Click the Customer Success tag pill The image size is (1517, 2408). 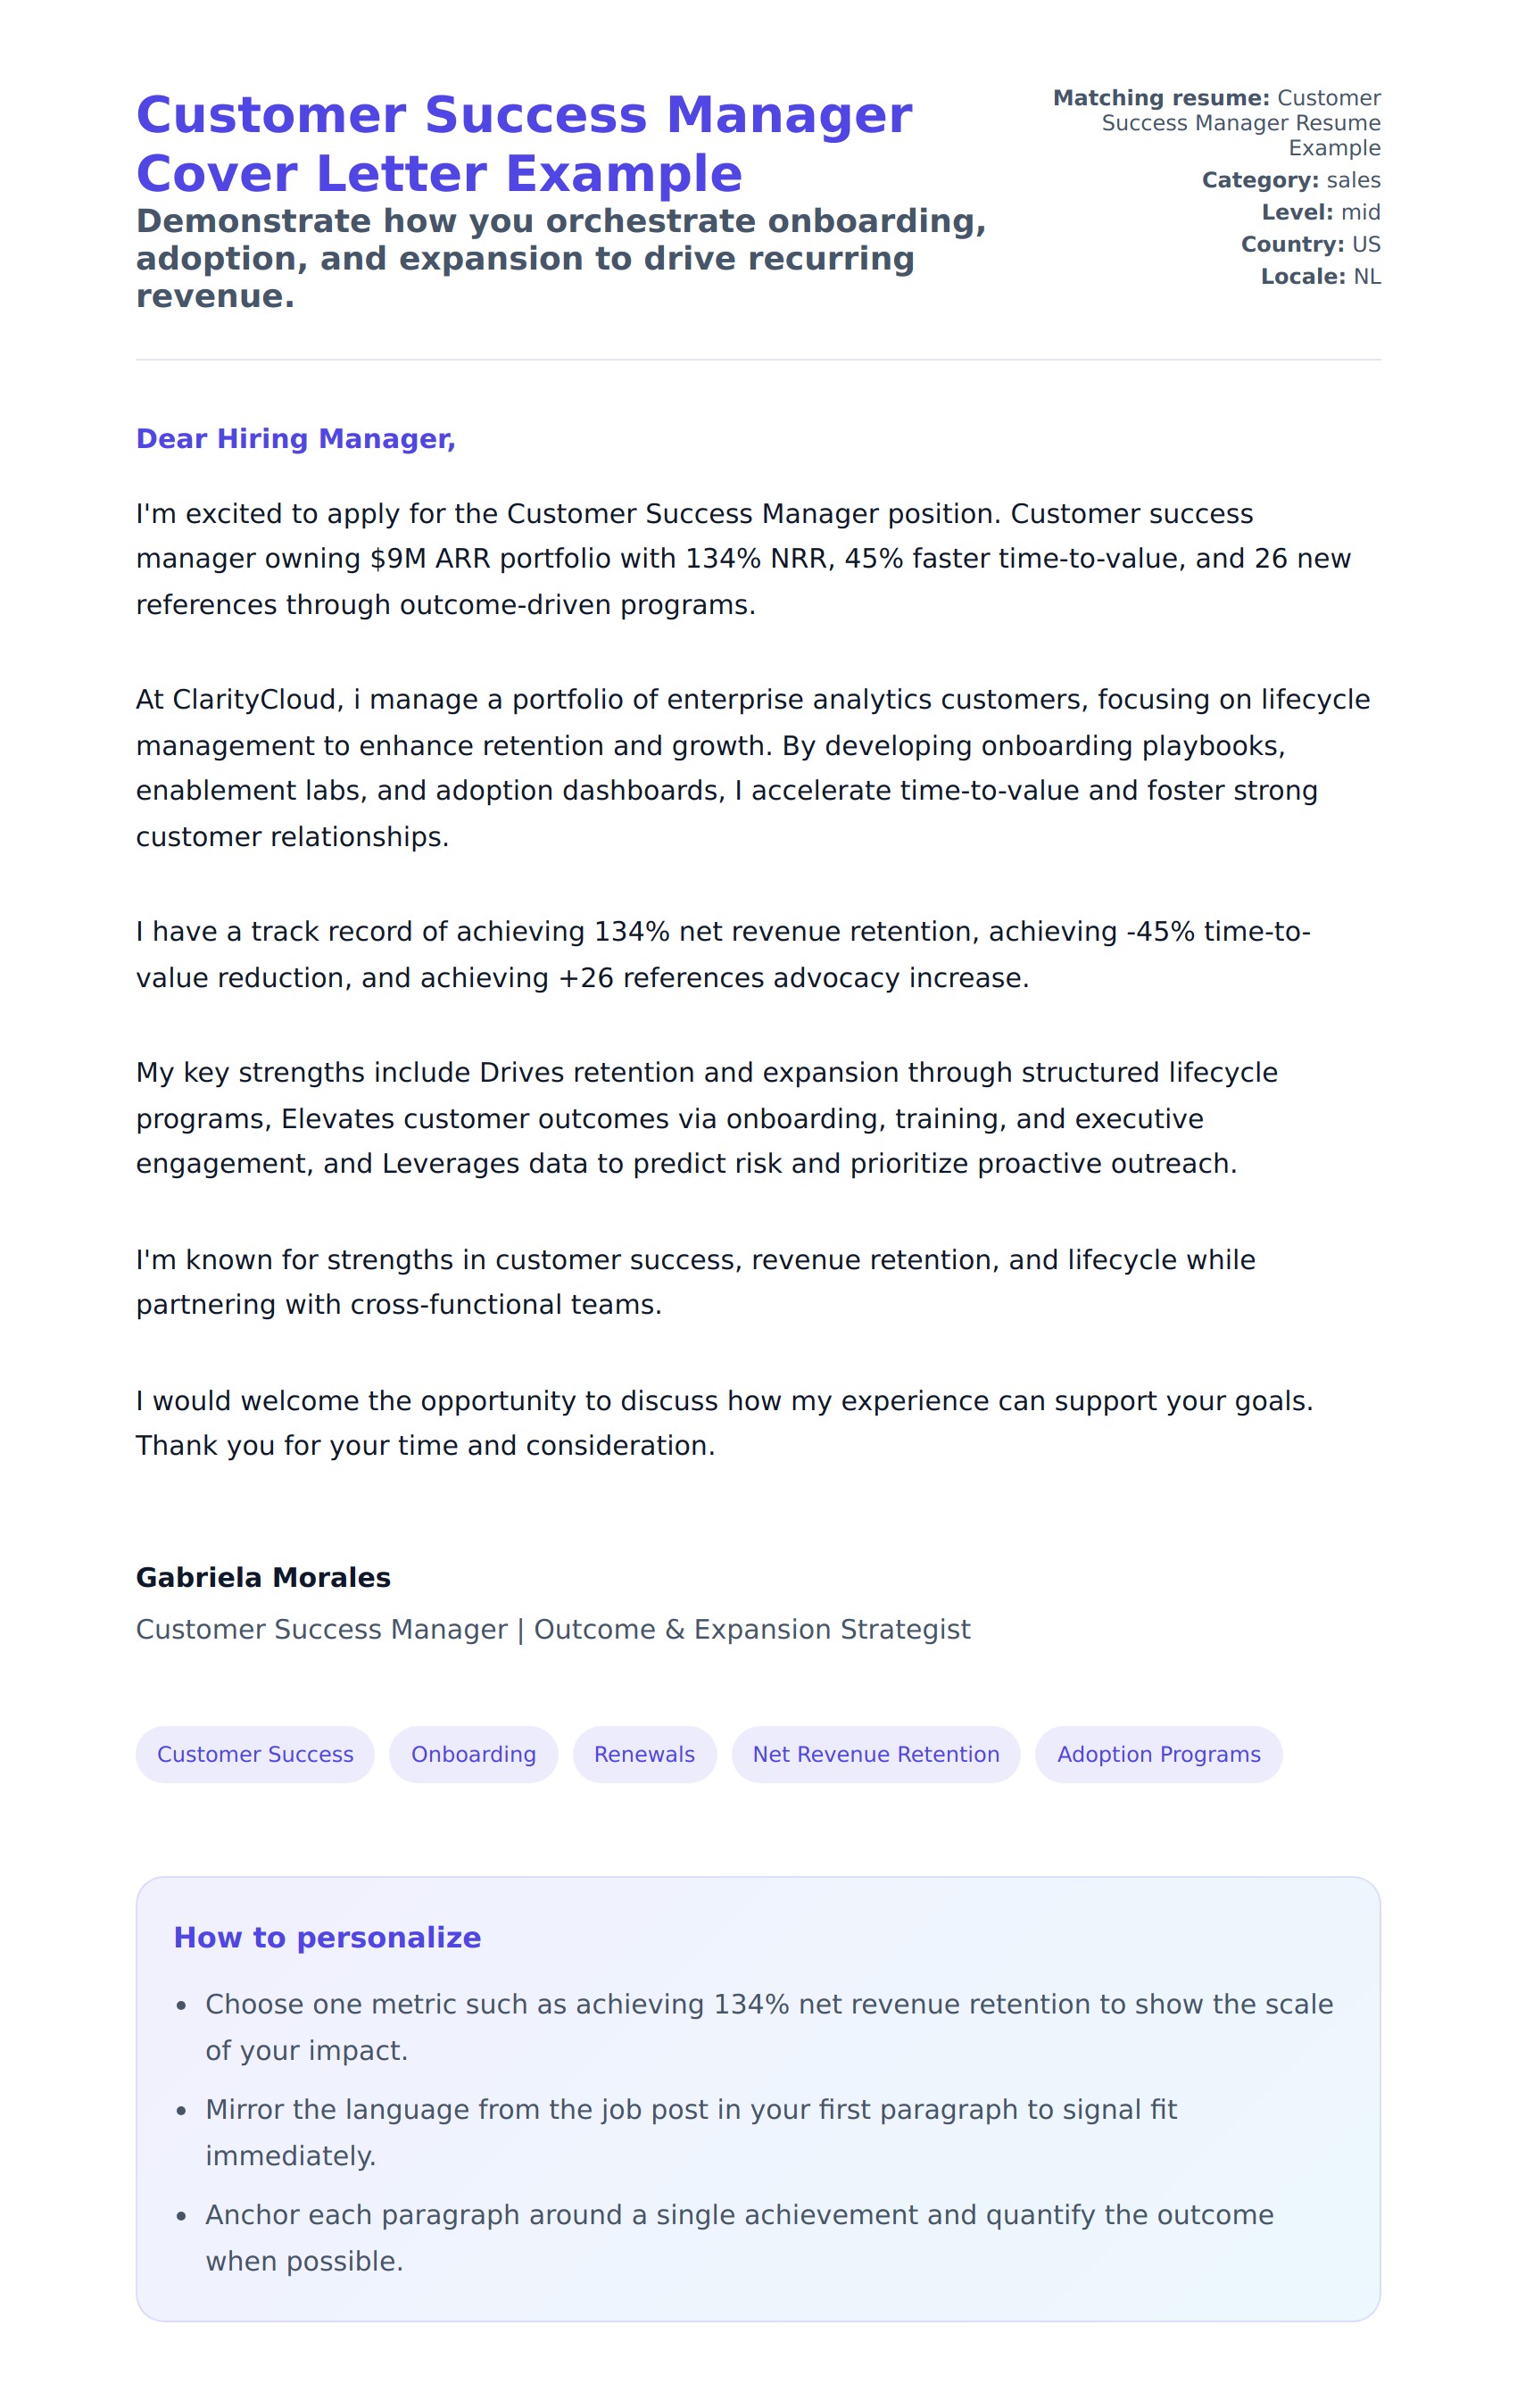click(255, 1754)
